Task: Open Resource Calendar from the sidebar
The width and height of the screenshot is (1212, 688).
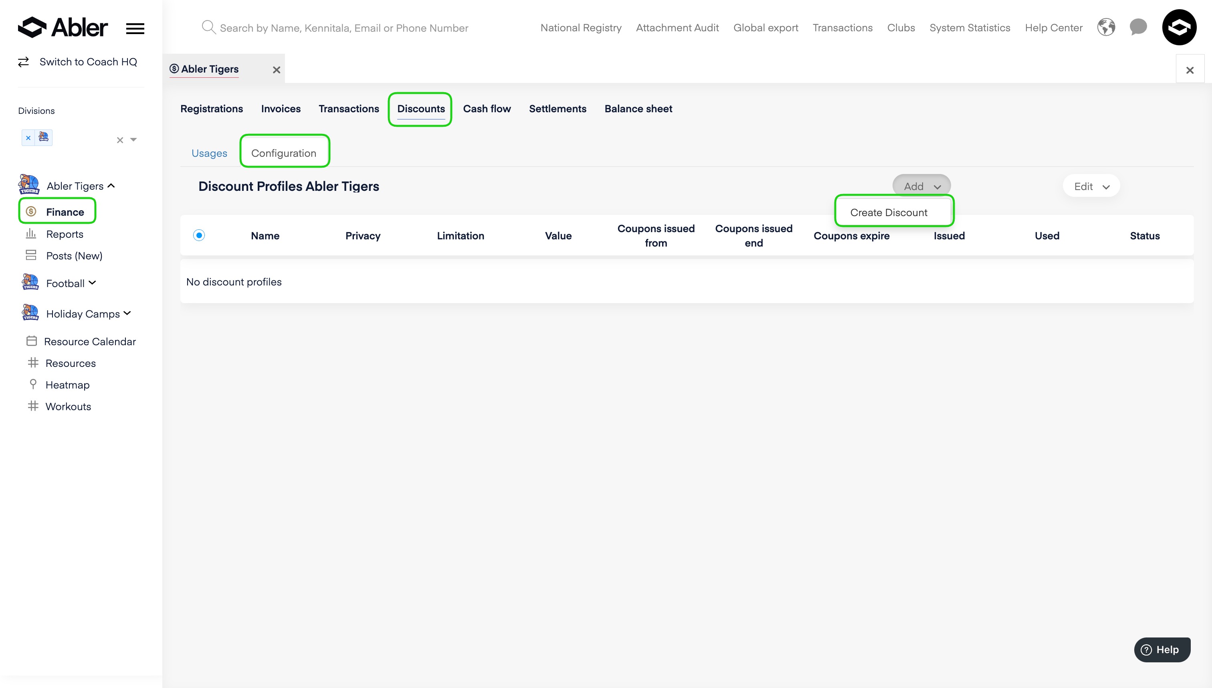Action: pos(89,341)
